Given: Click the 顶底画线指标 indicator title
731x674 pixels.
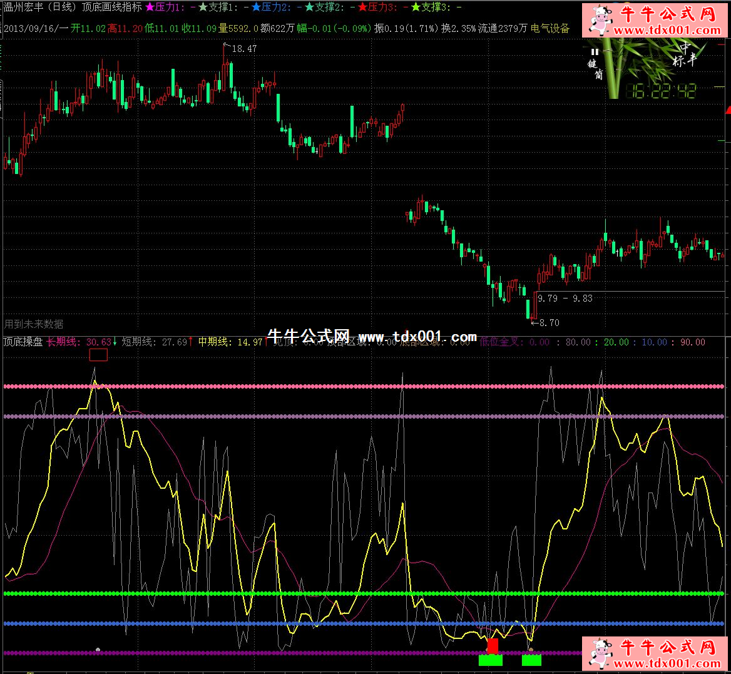Looking at the screenshot, I should [111, 8].
